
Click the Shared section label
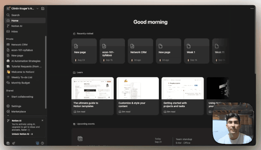(10, 90)
